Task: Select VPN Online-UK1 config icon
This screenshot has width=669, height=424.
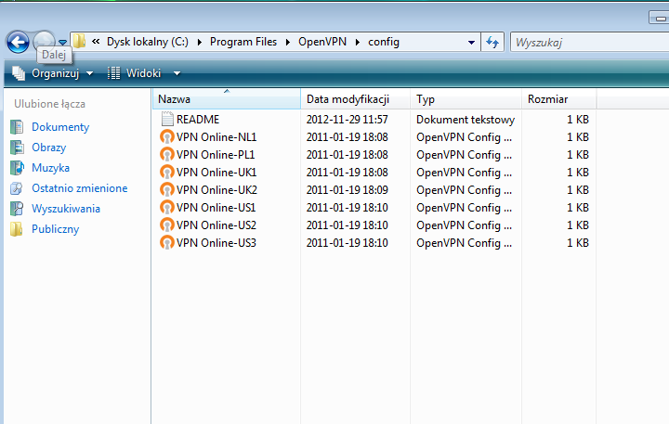Action: pos(167,173)
